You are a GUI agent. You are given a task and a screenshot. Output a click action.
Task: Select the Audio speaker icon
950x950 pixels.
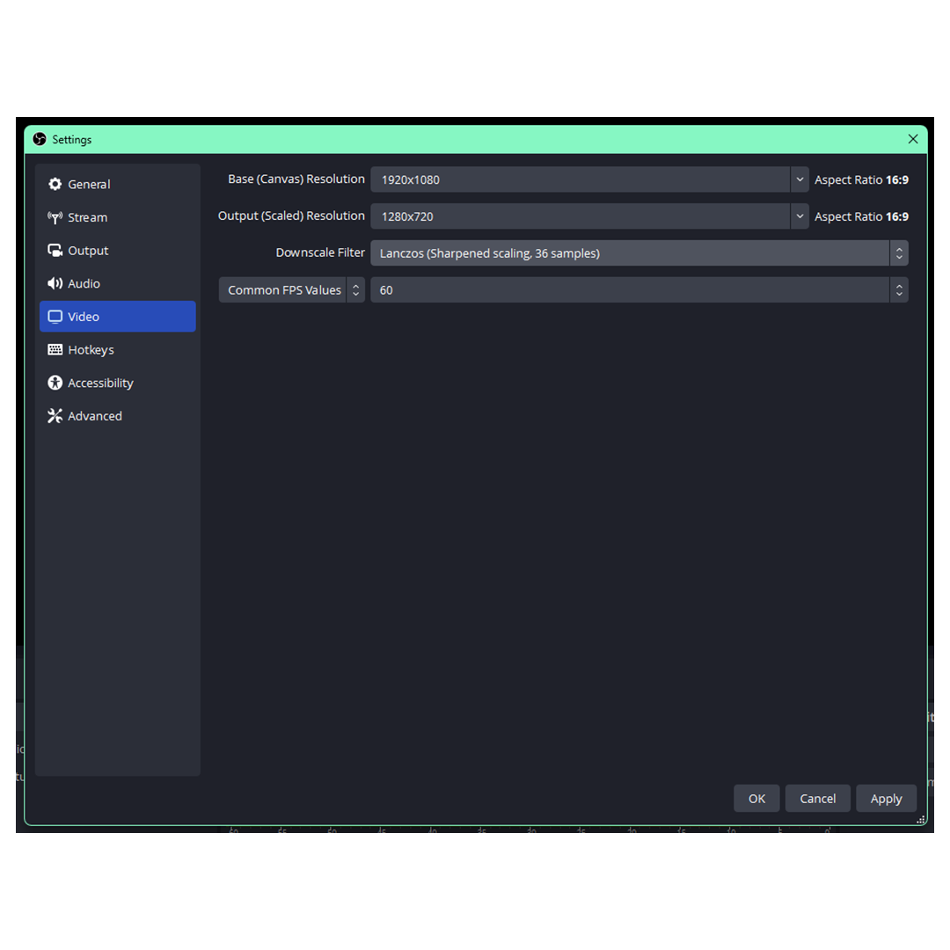pyautogui.click(x=55, y=283)
